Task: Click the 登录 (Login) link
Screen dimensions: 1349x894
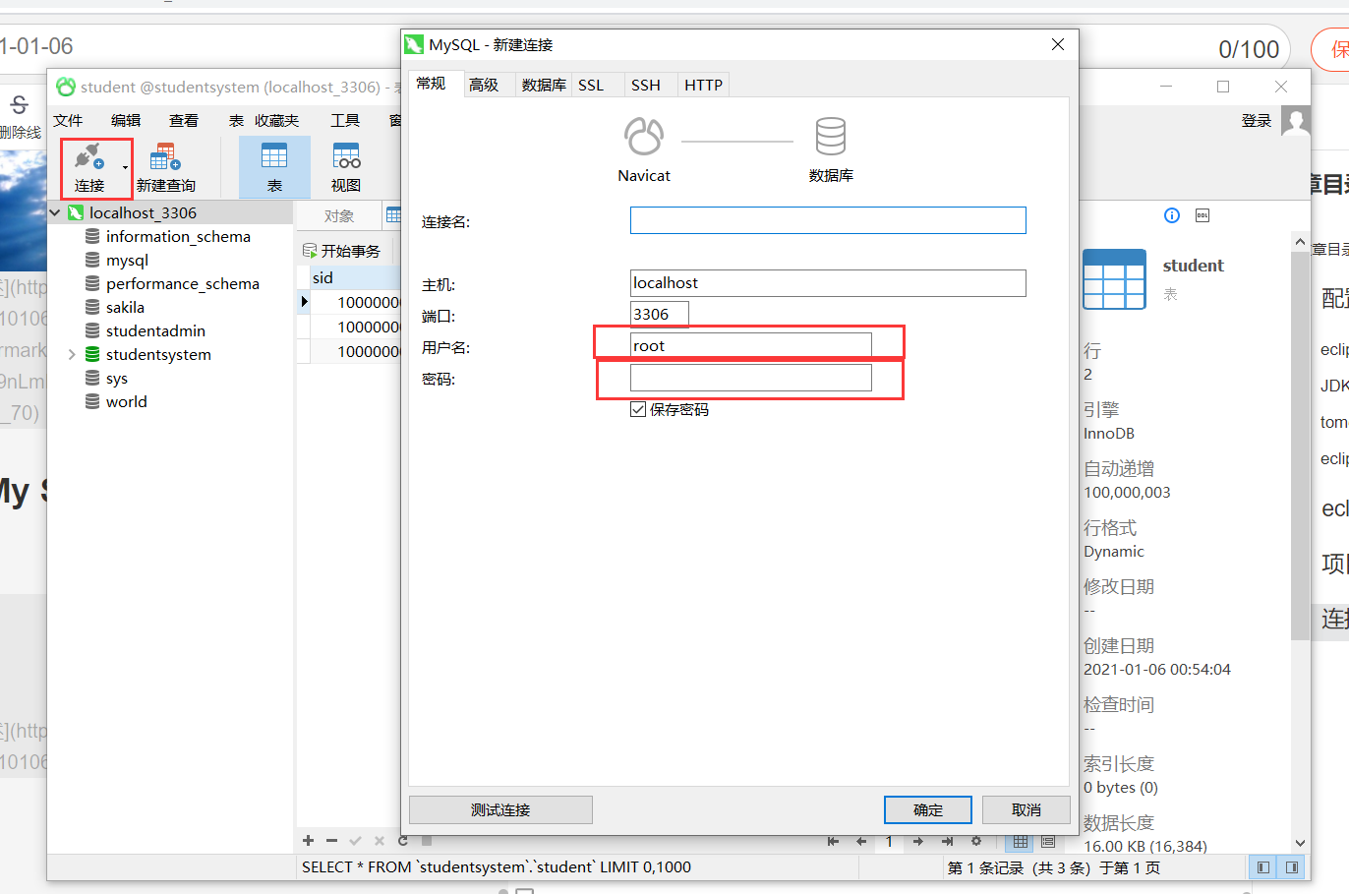Action: (x=1257, y=120)
